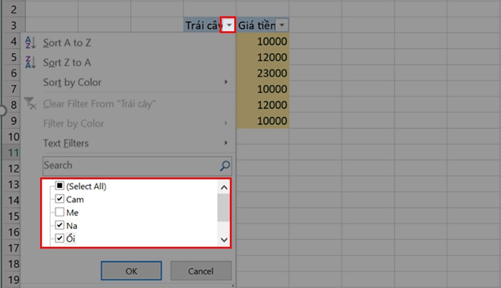Check the Me checkbox
This screenshot has height=288, width=501.
pyautogui.click(x=59, y=212)
